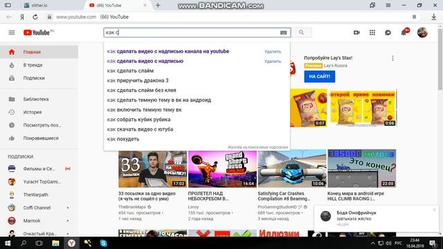
Task: Remove first suggestion with Удалить
Action: [273, 52]
